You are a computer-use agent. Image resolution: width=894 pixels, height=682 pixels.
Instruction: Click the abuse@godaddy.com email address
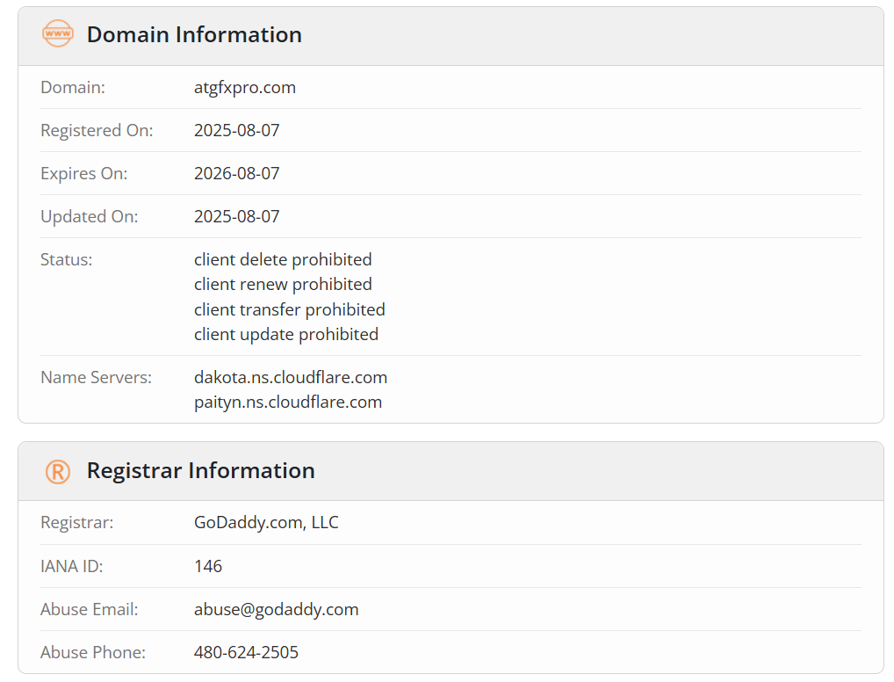pyautogui.click(x=276, y=610)
